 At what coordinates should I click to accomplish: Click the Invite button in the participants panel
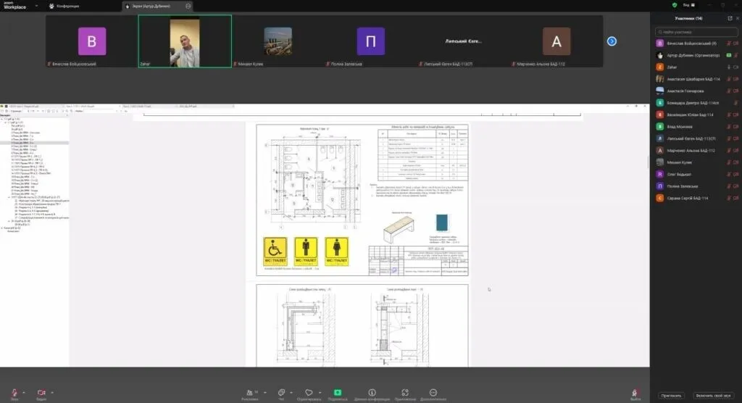click(x=671, y=396)
